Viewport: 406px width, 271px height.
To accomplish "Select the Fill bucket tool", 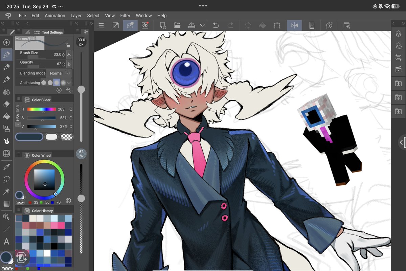I will pos(6,116).
